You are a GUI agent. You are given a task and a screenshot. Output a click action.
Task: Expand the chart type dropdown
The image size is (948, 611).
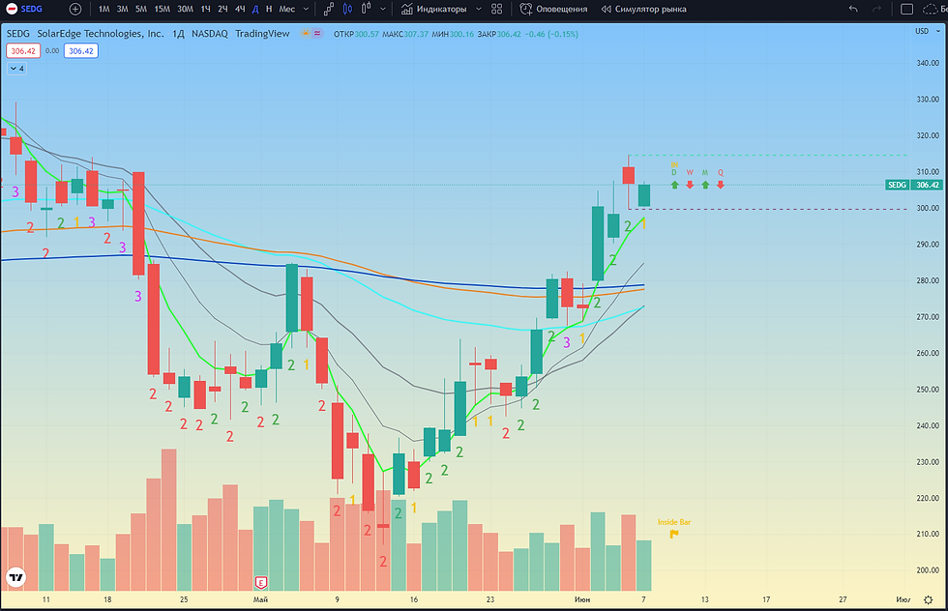tap(383, 9)
